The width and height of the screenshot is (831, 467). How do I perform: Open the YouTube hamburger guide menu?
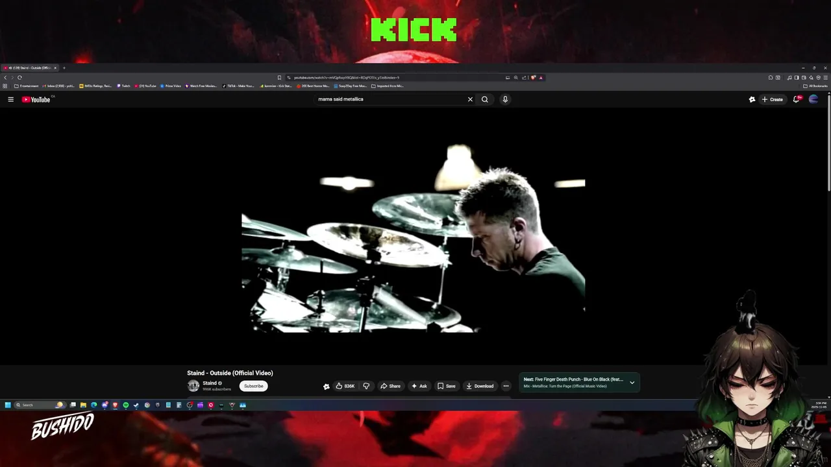click(x=10, y=99)
